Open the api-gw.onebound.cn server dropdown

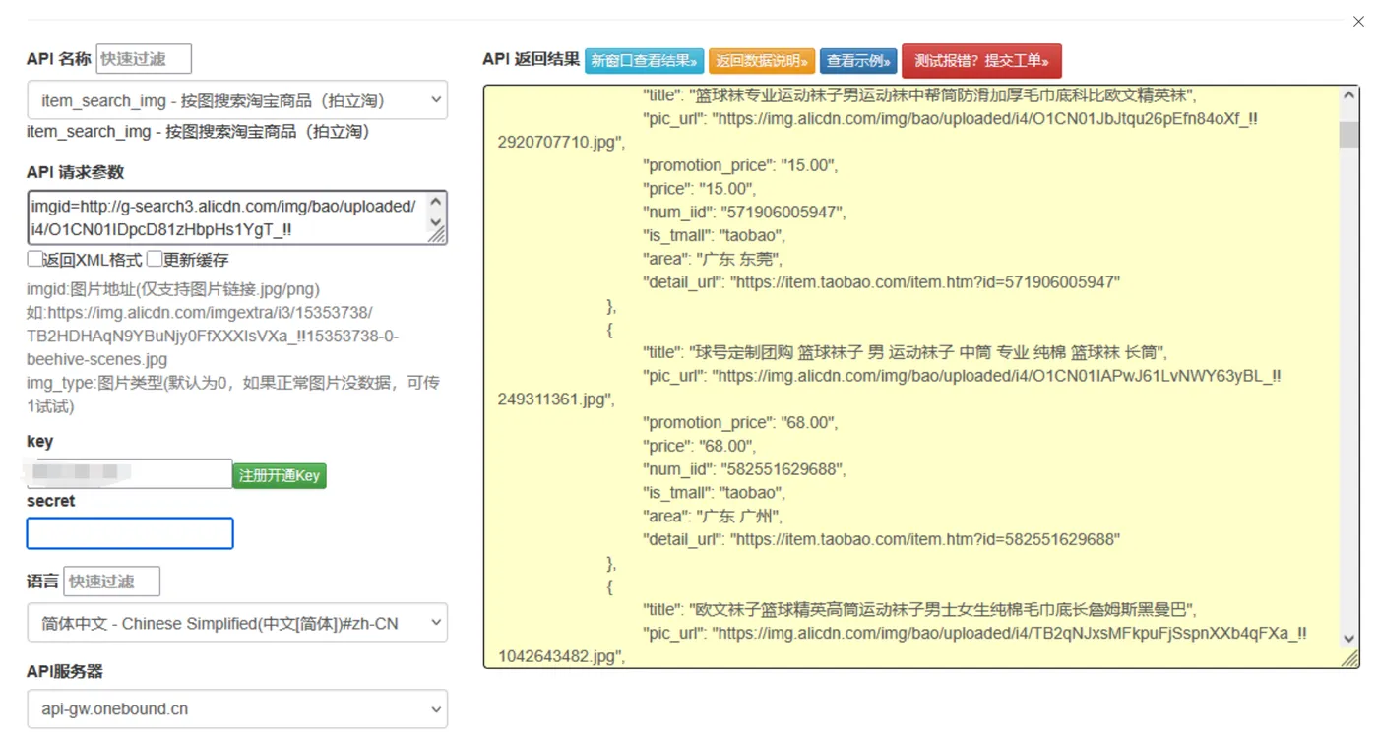(x=237, y=708)
